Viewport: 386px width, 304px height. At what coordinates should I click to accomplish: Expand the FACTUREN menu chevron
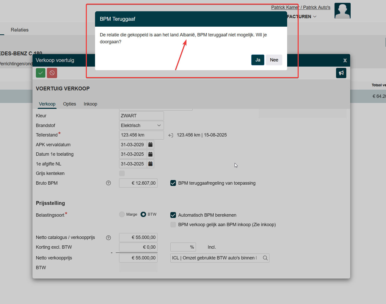pos(315,17)
